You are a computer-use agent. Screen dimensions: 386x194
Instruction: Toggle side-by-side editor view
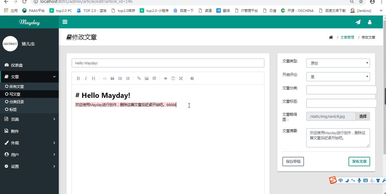click(173, 79)
